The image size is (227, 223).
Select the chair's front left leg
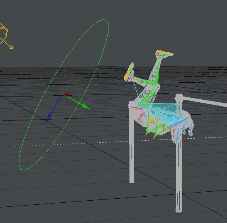pyautogui.click(x=132, y=145)
